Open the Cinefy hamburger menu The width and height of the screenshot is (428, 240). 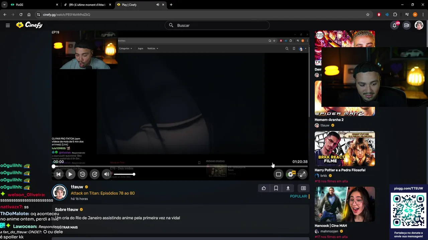tap(8, 25)
